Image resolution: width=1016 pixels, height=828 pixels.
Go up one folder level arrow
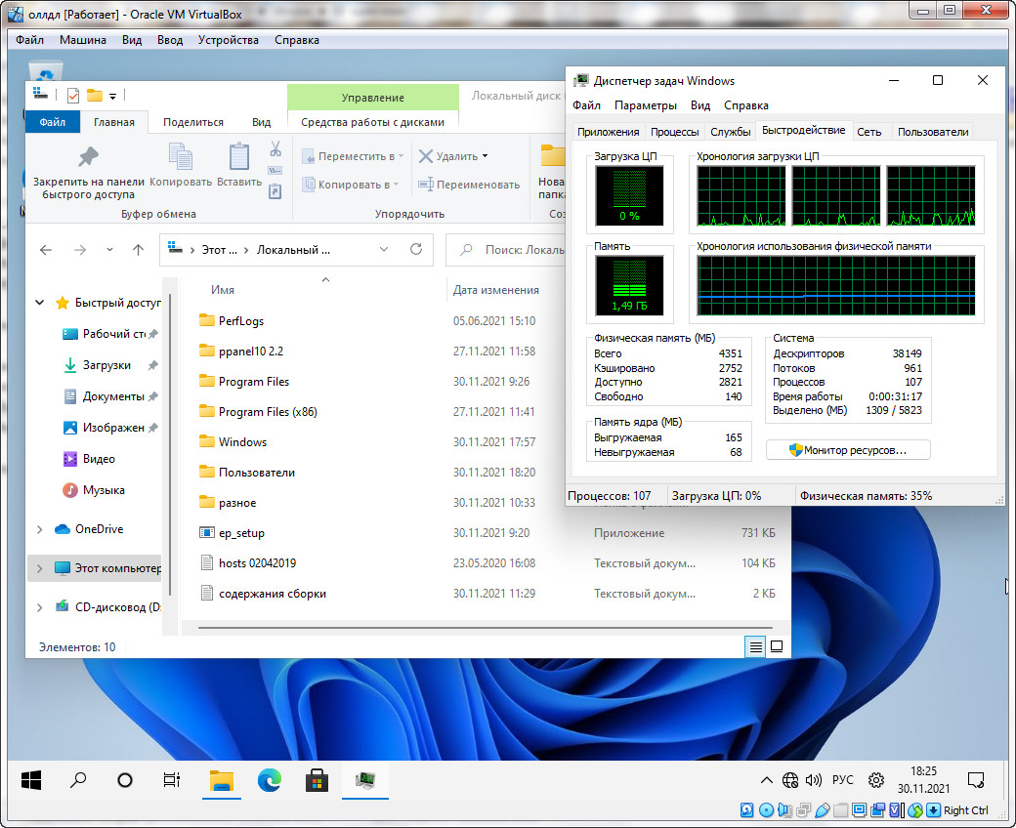pos(138,250)
